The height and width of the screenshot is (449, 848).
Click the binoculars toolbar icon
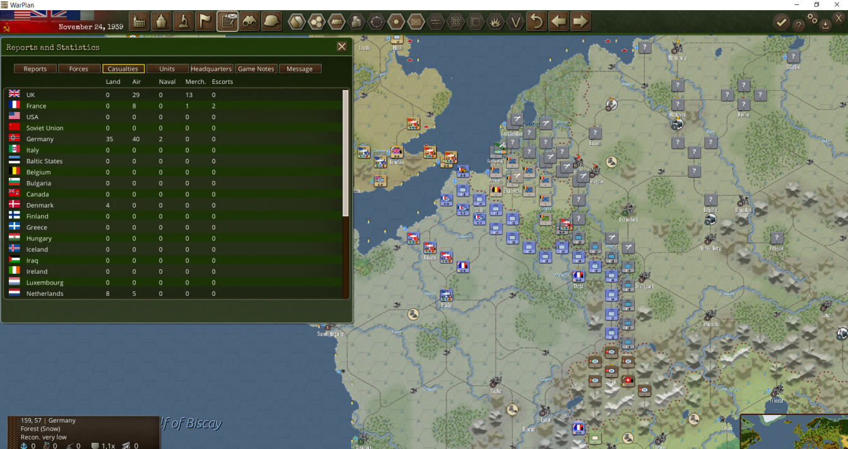click(x=249, y=22)
